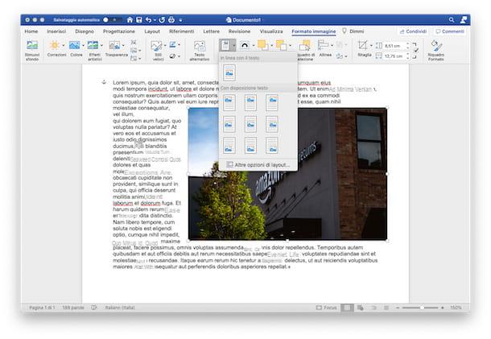Click the height field showing 8,51 cm
This screenshot has width=491, height=339.
[394, 46]
